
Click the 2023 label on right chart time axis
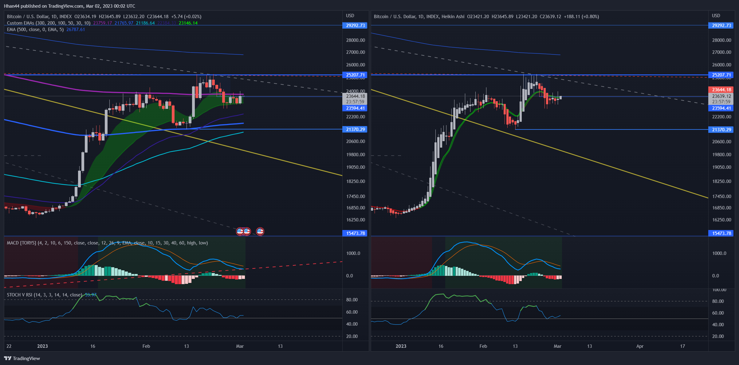pos(401,346)
